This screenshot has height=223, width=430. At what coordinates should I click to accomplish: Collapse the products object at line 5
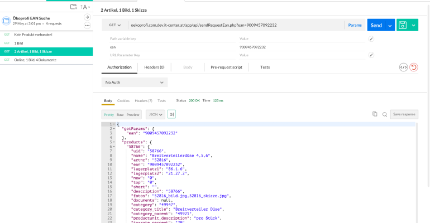click(114, 142)
